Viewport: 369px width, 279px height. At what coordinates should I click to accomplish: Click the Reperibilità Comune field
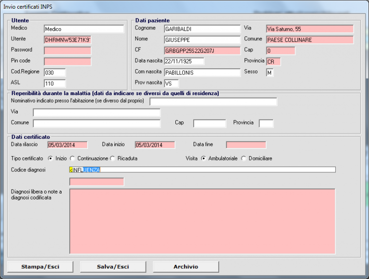pyautogui.click(x=97, y=123)
